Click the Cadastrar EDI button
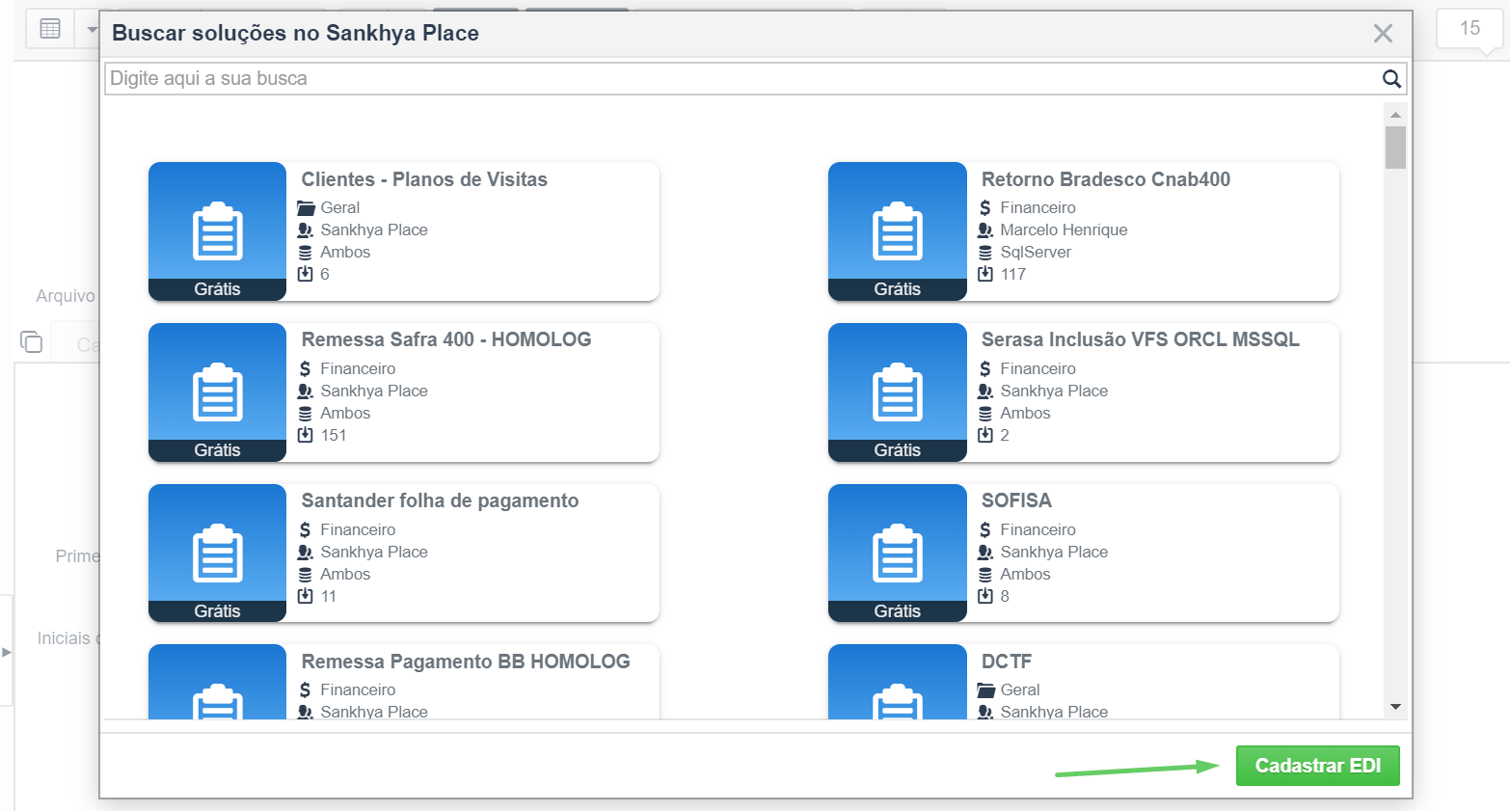Viewport: 1510px width, 811px height. [x=1317, y=766]
